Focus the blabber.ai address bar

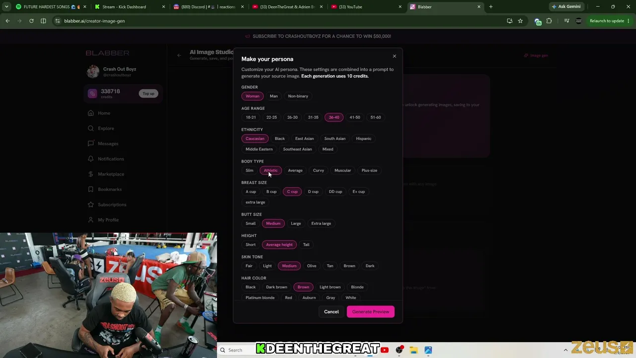(278, 21)
